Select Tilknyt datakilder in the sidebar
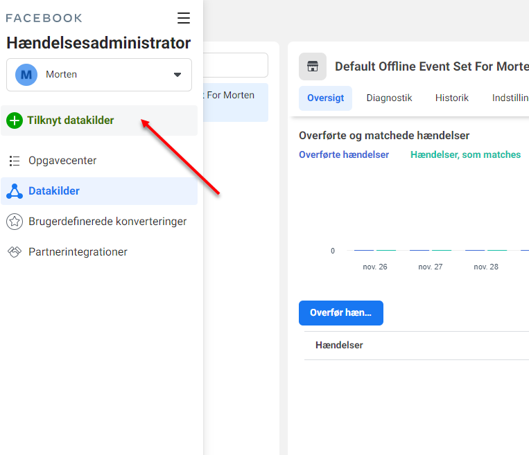 click(x=99, y=121)
